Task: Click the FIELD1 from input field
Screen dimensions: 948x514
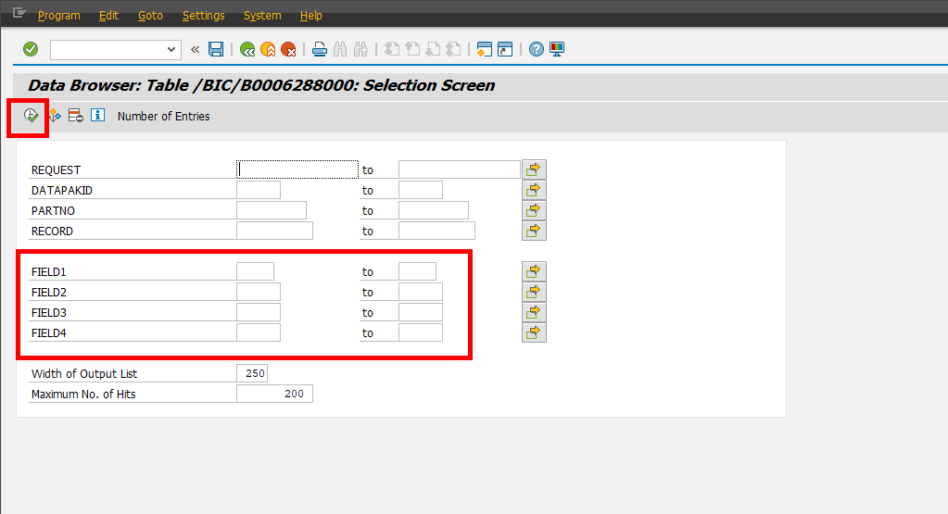Action: [255, 271]
